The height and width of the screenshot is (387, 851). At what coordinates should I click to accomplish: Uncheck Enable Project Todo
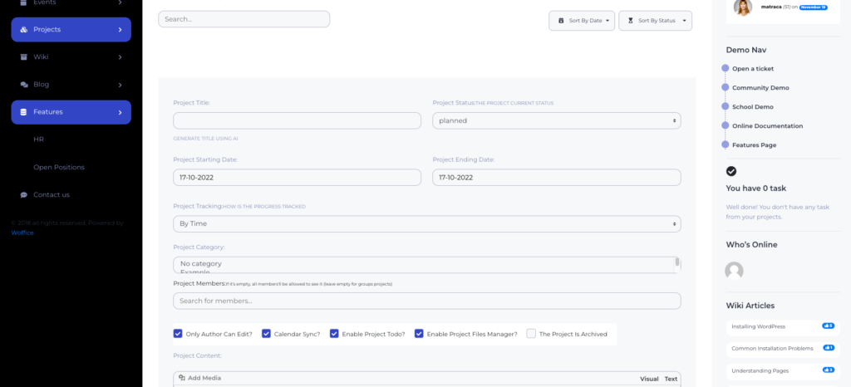tap(334, 333)
